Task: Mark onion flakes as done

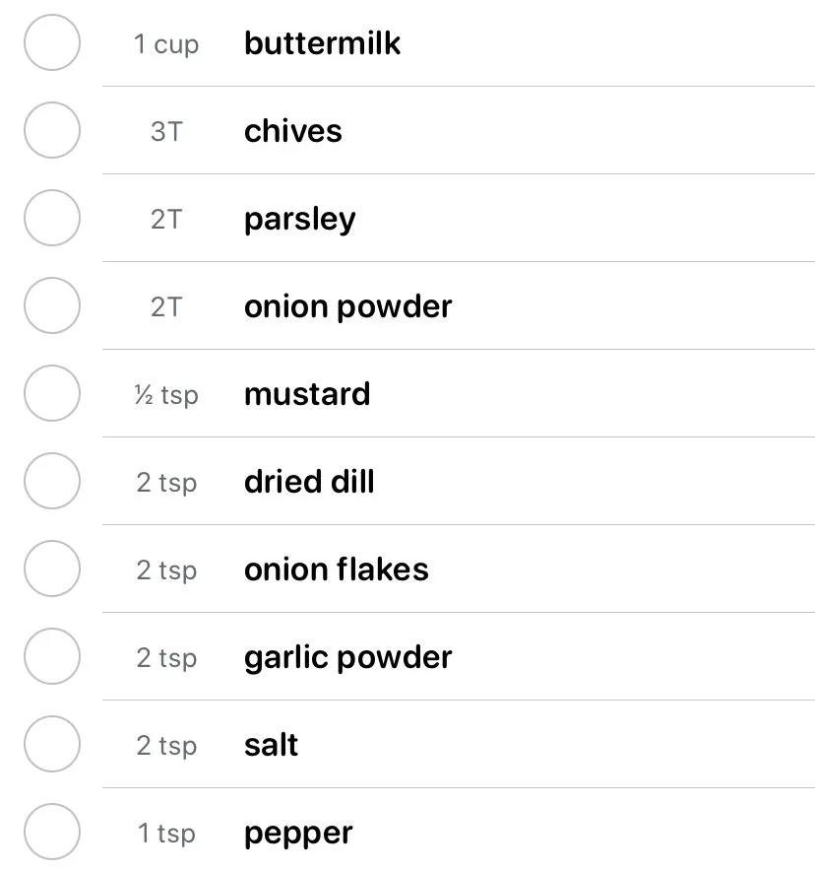Action: click(x=52, y=569)
